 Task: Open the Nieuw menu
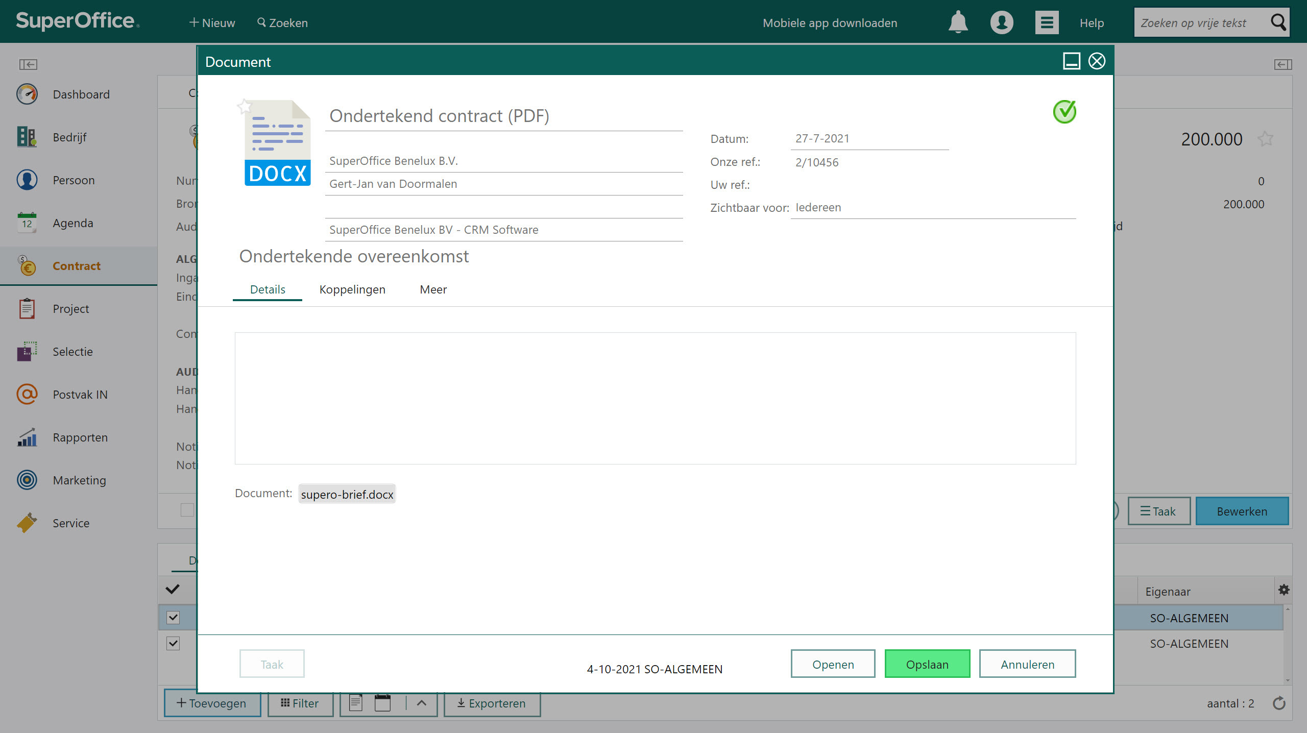pyautogui.click(x=212, y=23)
